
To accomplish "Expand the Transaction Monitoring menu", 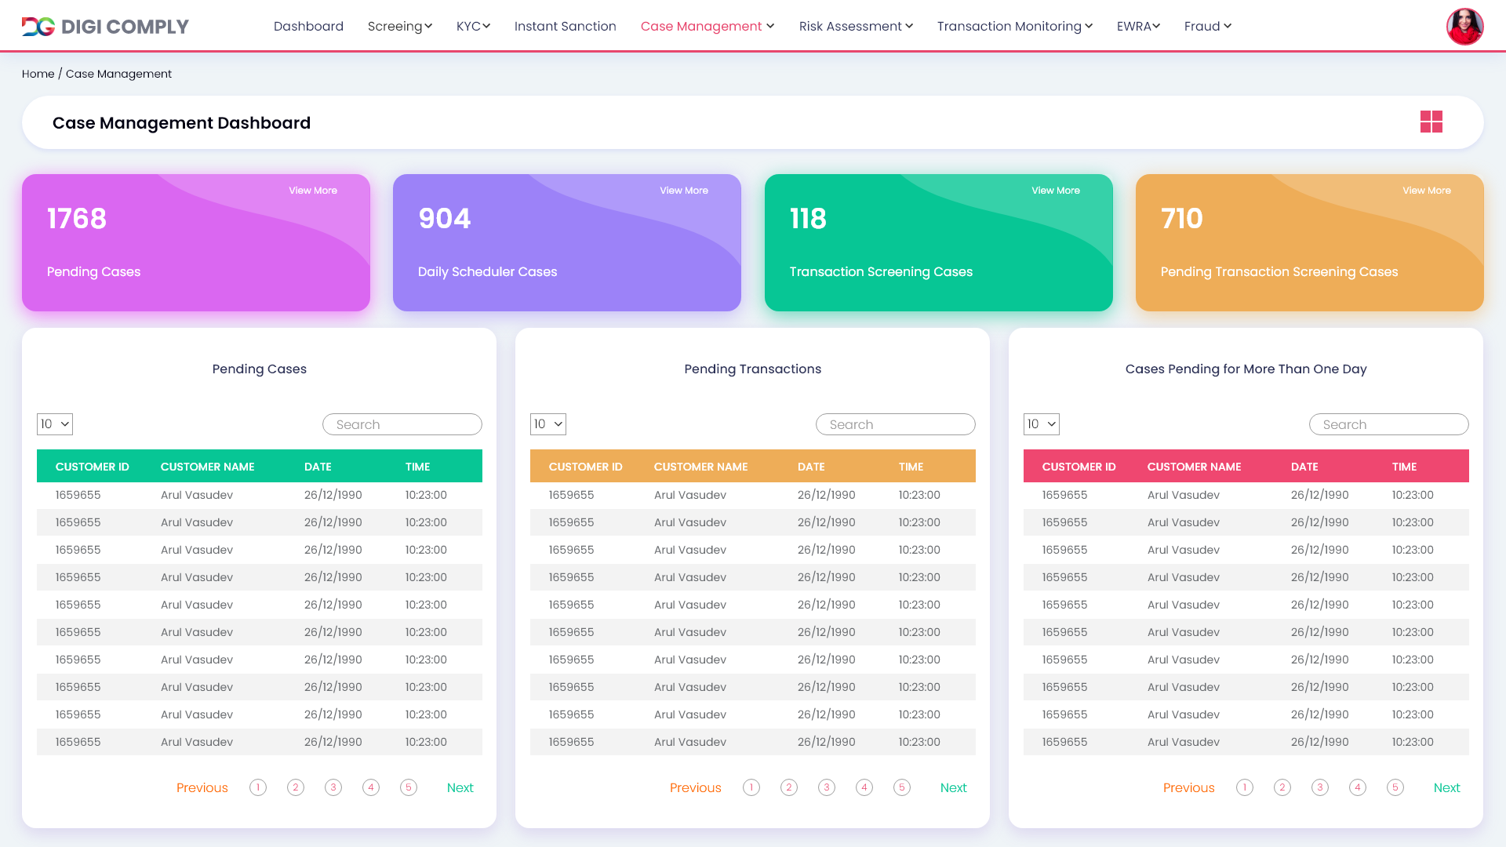I will click(x=1014, y=27).
